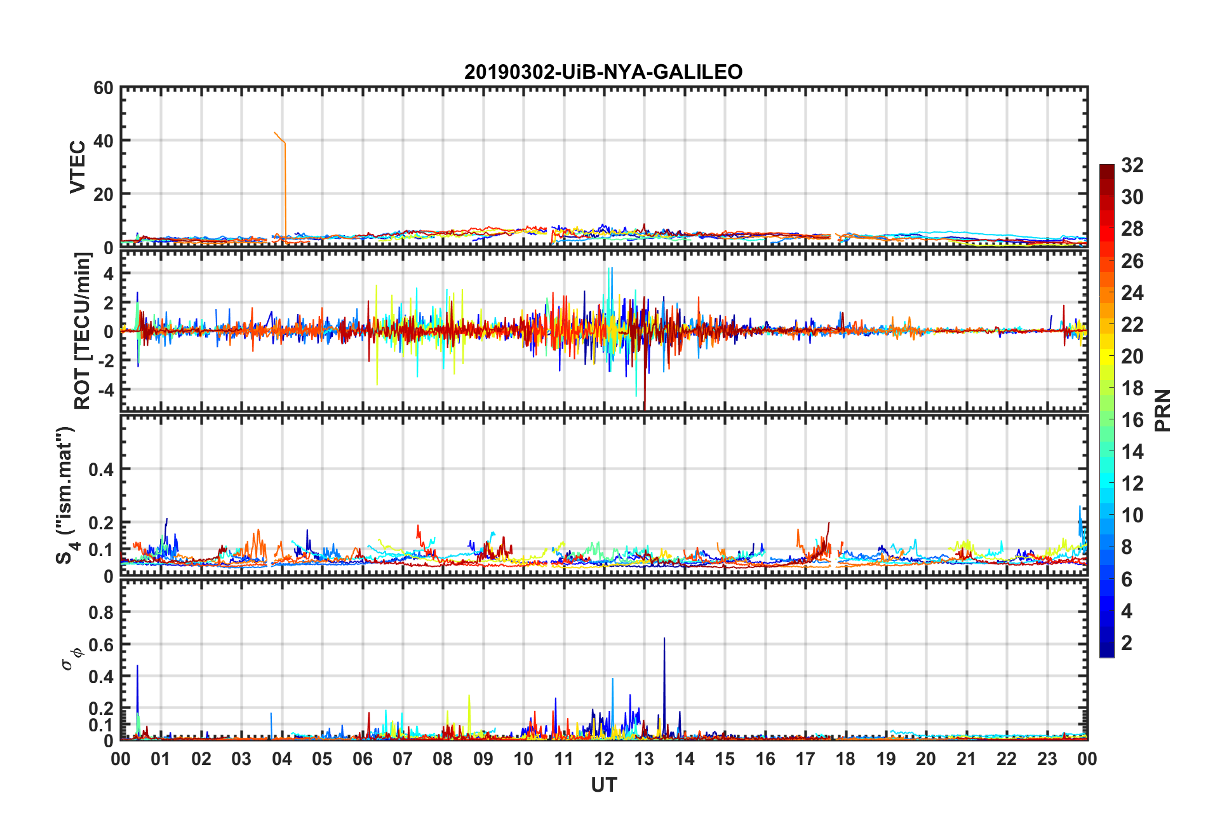This screenshot has width=1208, height=821.
Task: Click the x-axis hour label 16
Action: 765,759
